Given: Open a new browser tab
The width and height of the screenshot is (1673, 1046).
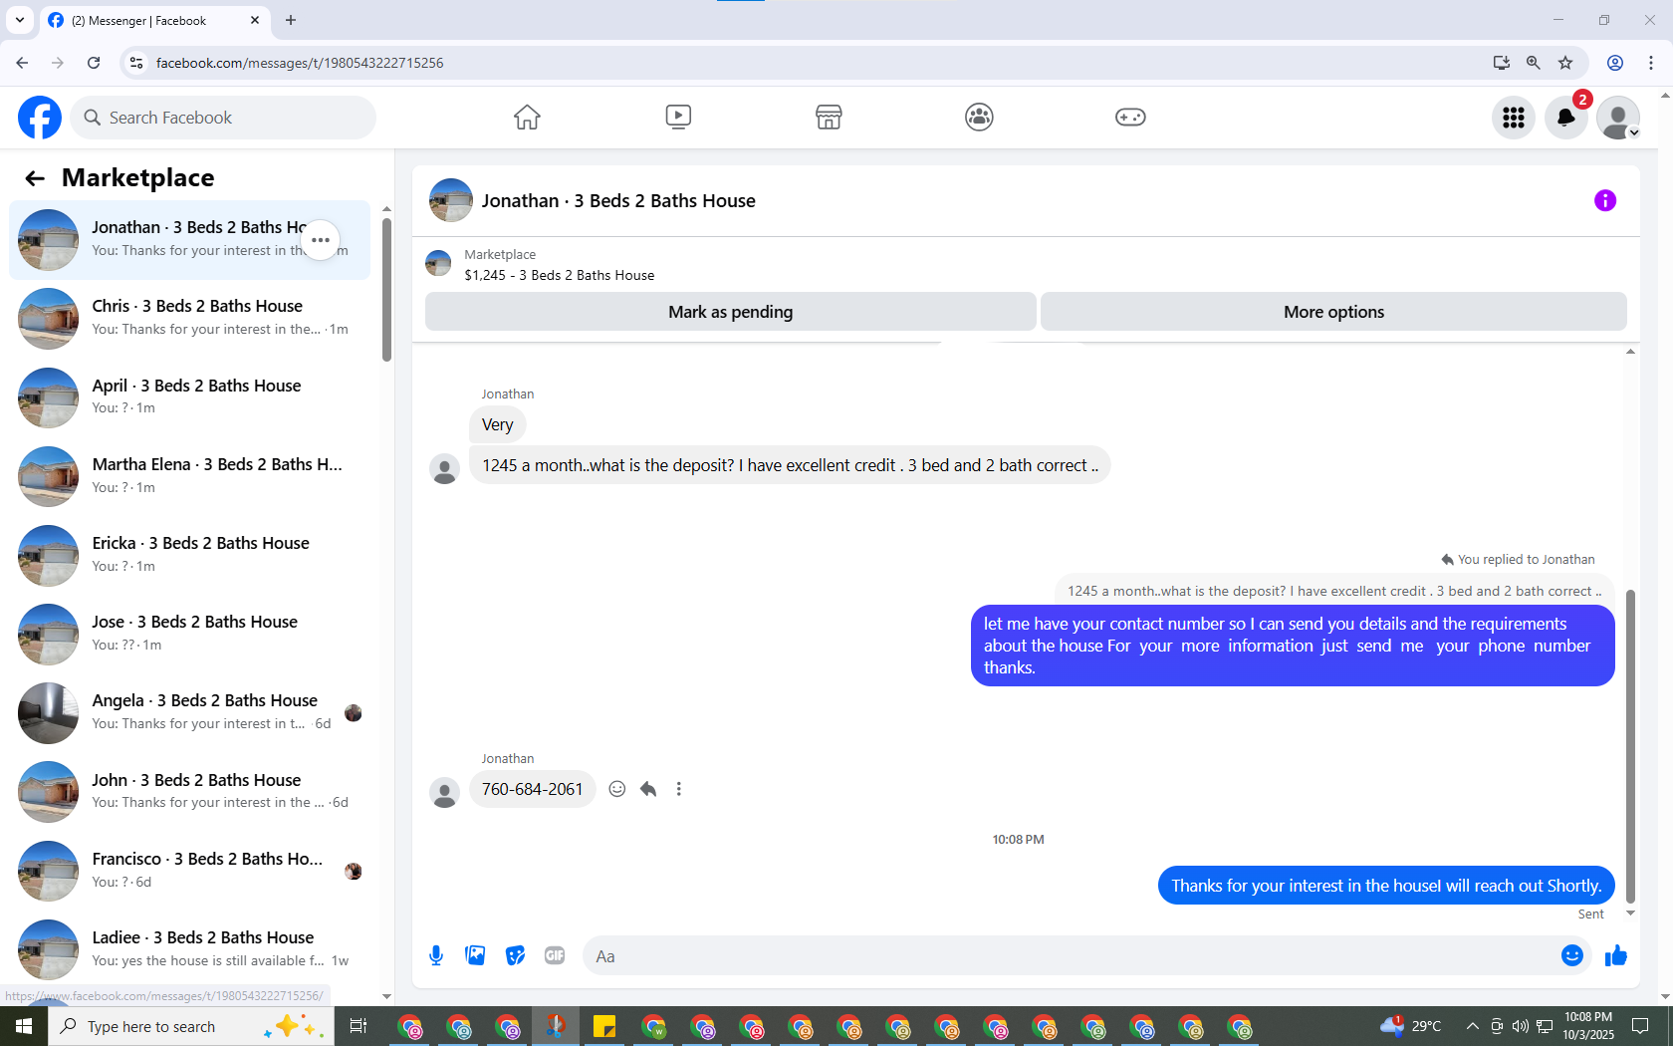Looking at the screenshot, I should tap(291, 20).
